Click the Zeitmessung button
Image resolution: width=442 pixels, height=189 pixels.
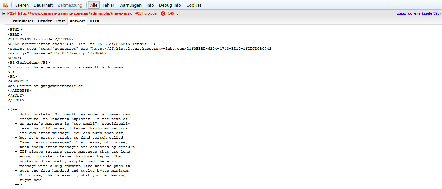click(70, 5)
